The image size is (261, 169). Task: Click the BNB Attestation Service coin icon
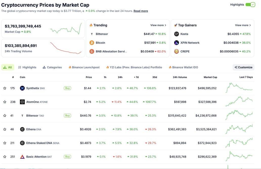tap(92, 51)
